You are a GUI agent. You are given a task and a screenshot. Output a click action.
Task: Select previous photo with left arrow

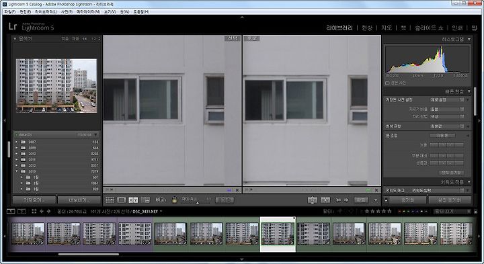pos(338,200)
